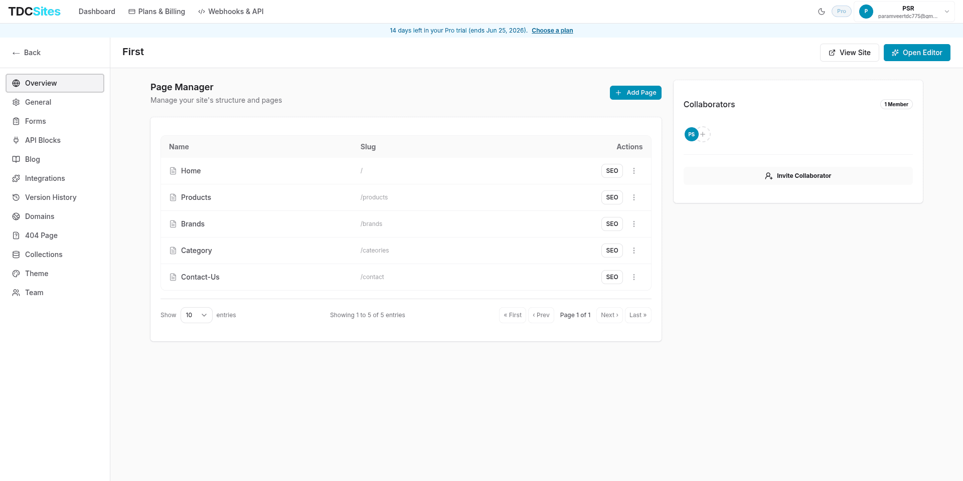963x481 pixels.
Task: Open API Blocks section
Action: pos(55,140)
